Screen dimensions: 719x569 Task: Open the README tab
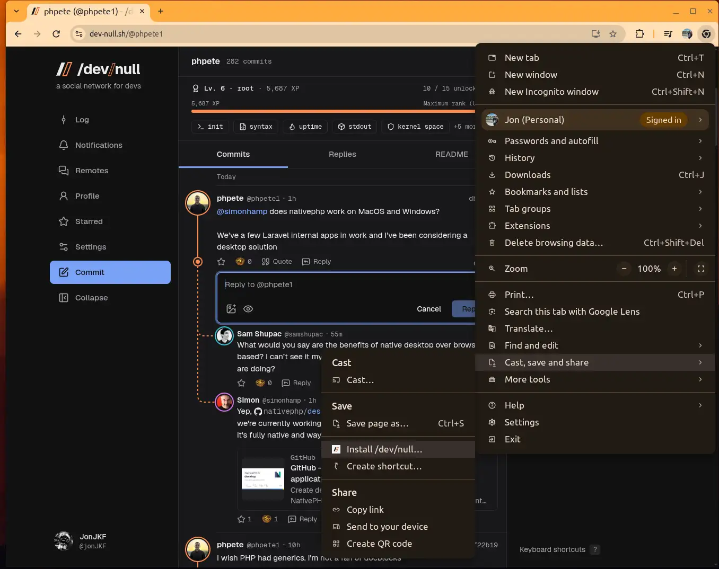tap(452, 154)
